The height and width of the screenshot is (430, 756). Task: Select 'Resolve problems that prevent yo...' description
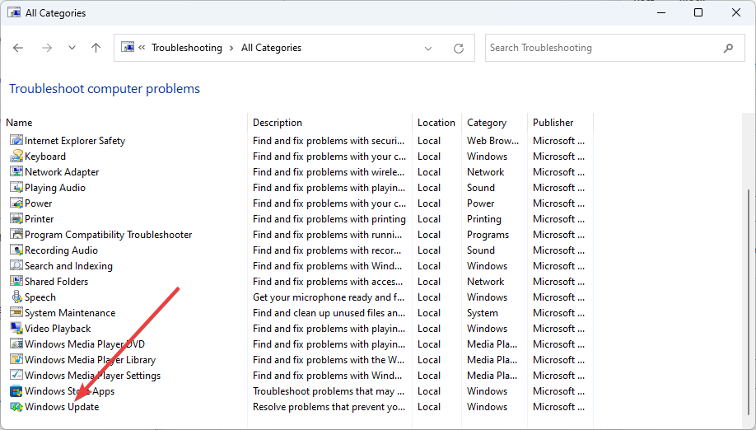[329, 407]
